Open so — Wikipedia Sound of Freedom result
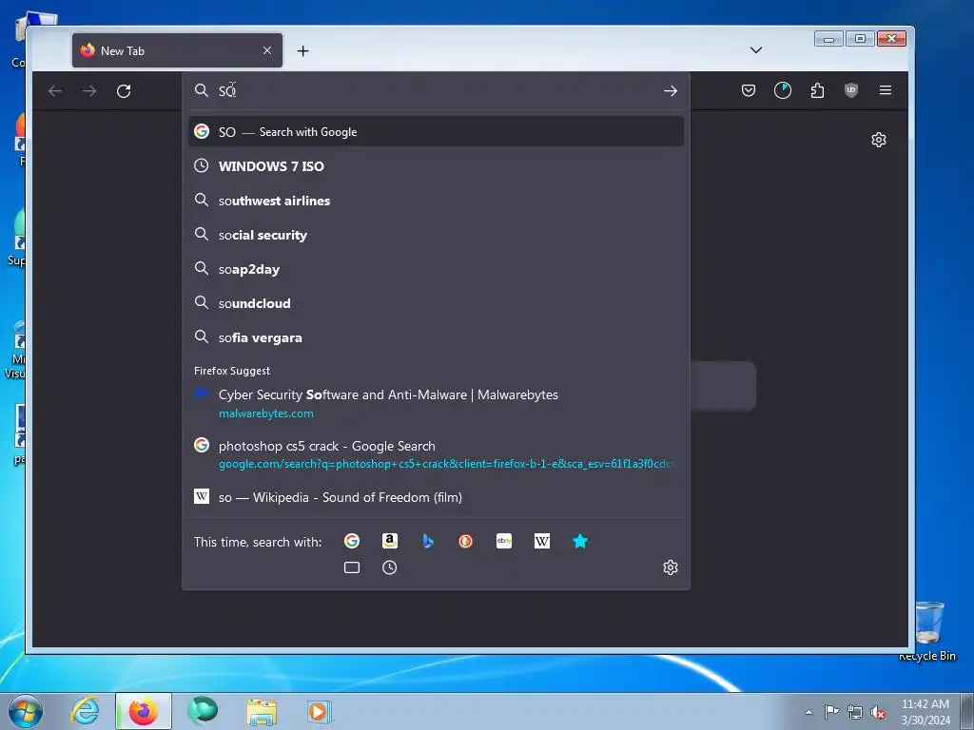This screenshot has width=974, height=730. (436, 497)
